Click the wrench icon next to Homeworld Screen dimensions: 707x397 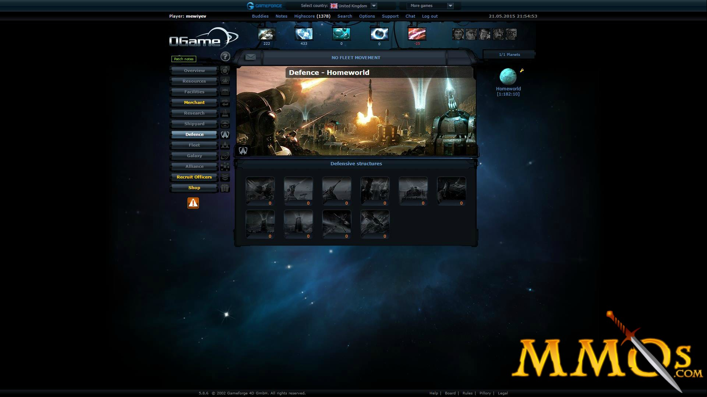coord(522,71)
